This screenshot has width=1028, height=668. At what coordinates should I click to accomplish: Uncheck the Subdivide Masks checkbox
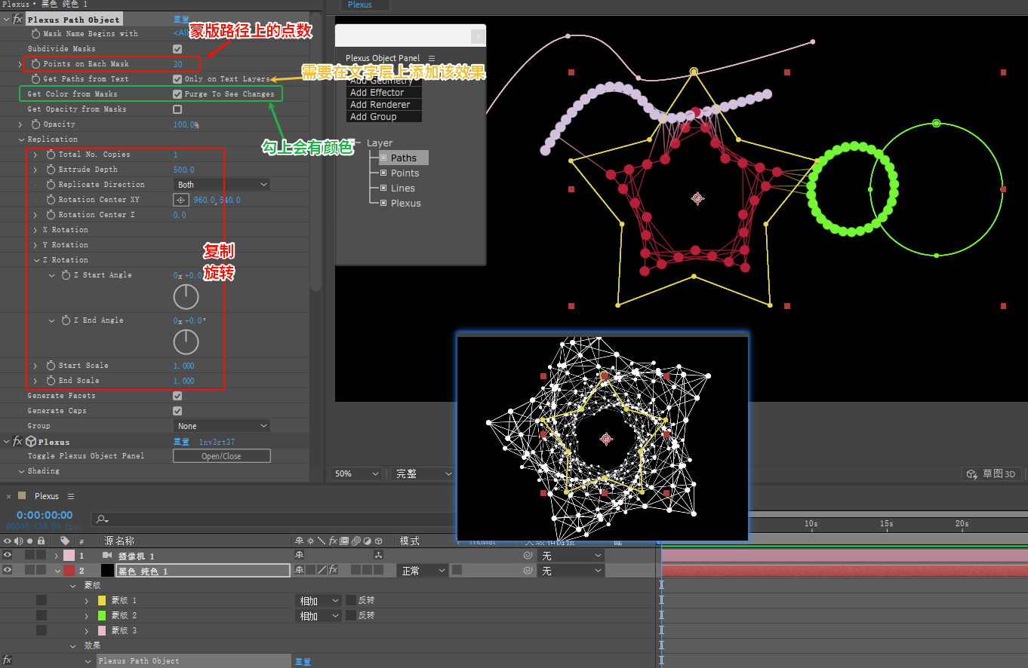(177, 49)
